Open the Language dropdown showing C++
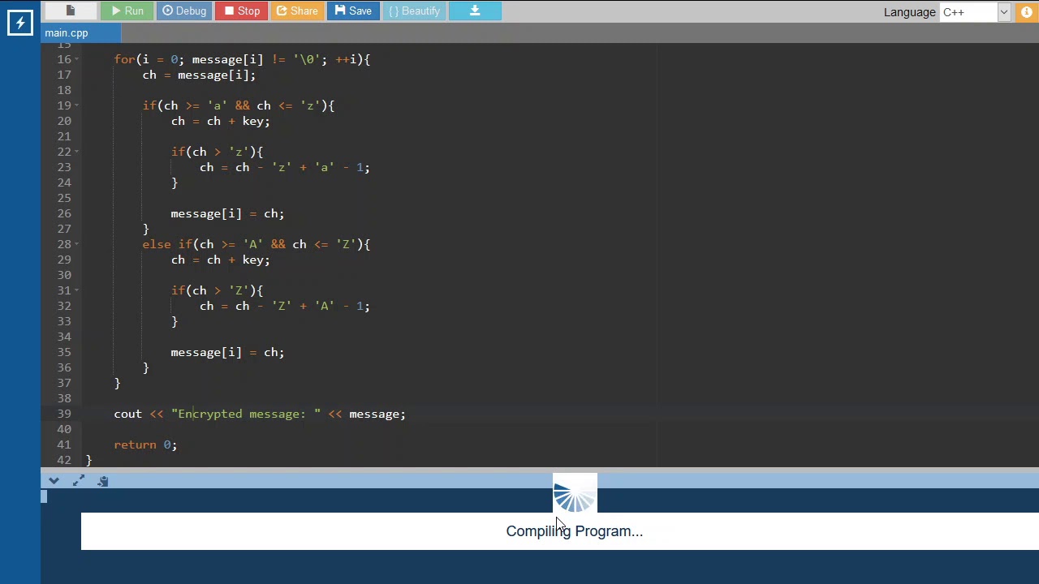This screenshot has height=584, width=1039. (x=975, y=12)
